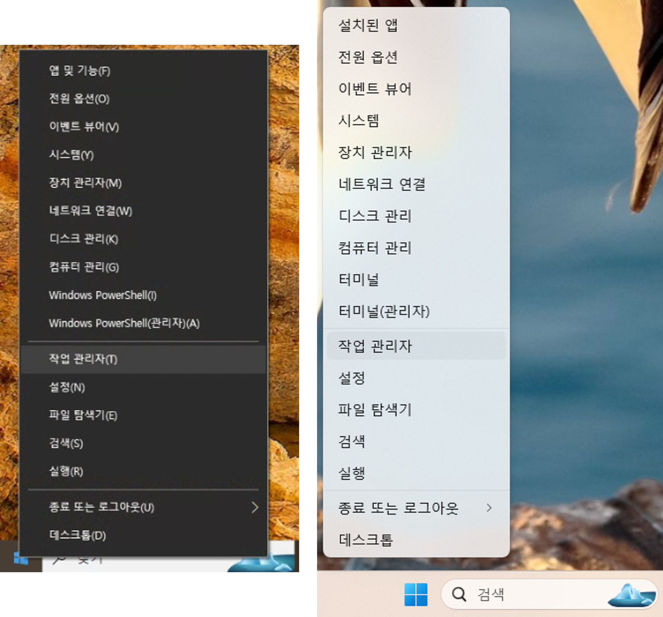Expand 종료 또는 로그아웃 chevron in light menu
The width and height of the screenshot is (663, 617).
(x=489, y=507)
